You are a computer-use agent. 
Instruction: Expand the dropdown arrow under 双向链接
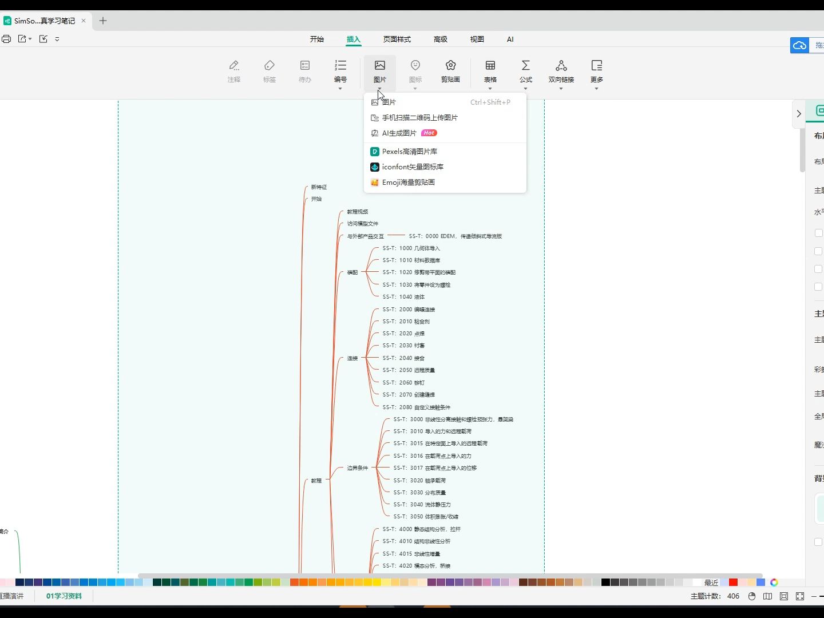click(x=561, y=89)
